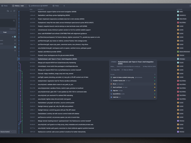Click the Aiello author avatar in top row

pos(178,12)
